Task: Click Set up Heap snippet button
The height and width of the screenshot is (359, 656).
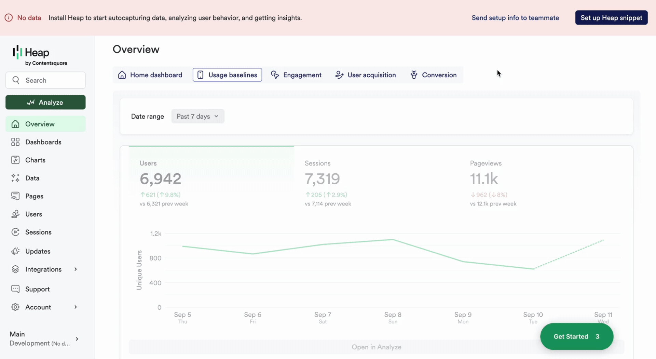Action: 611,18
